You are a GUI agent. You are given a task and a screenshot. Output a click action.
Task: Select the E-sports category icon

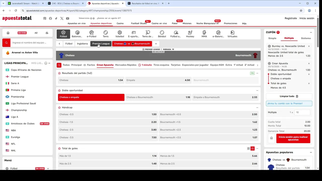pos(134,34)
